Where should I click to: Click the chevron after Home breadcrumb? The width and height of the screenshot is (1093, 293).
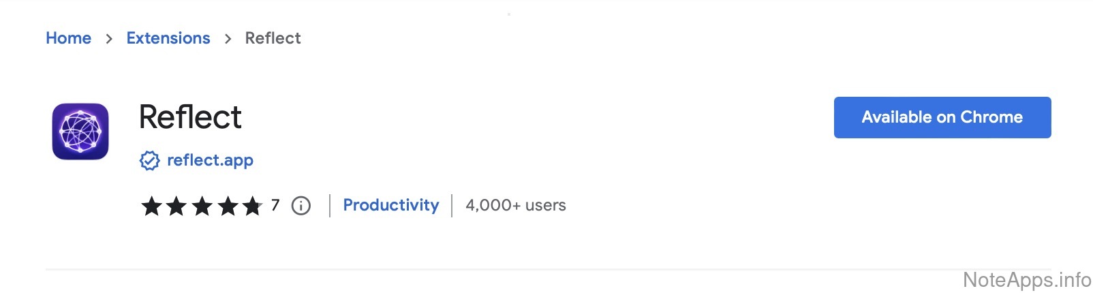point(109,39)
